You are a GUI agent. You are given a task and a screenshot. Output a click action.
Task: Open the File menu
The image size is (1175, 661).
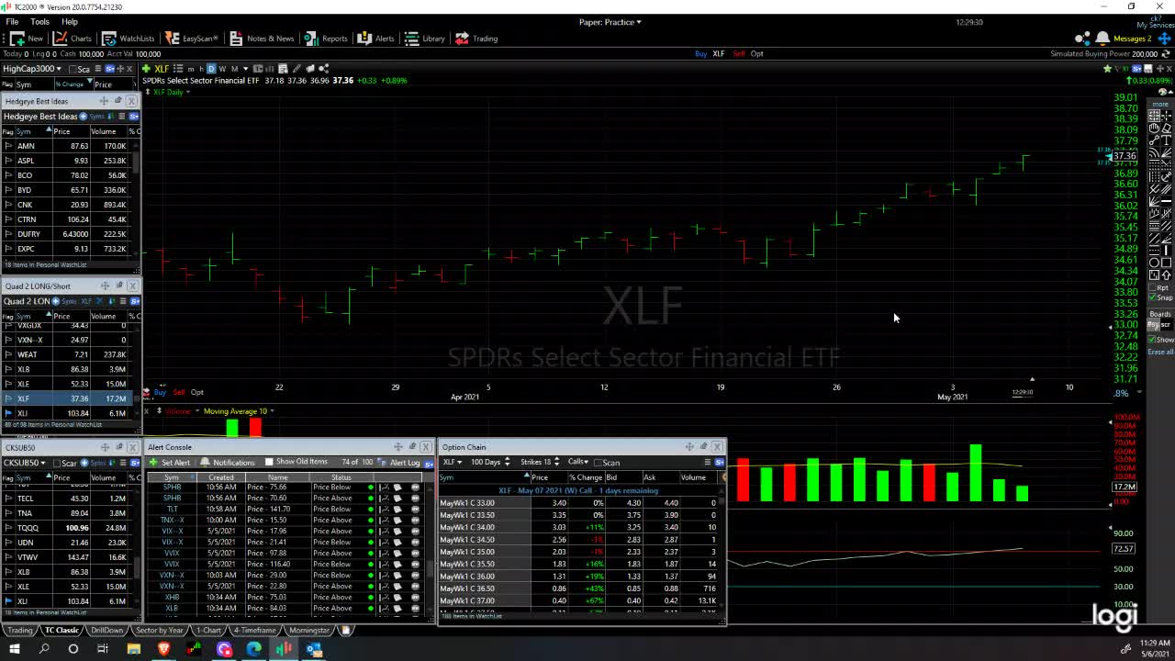(12, 21)
